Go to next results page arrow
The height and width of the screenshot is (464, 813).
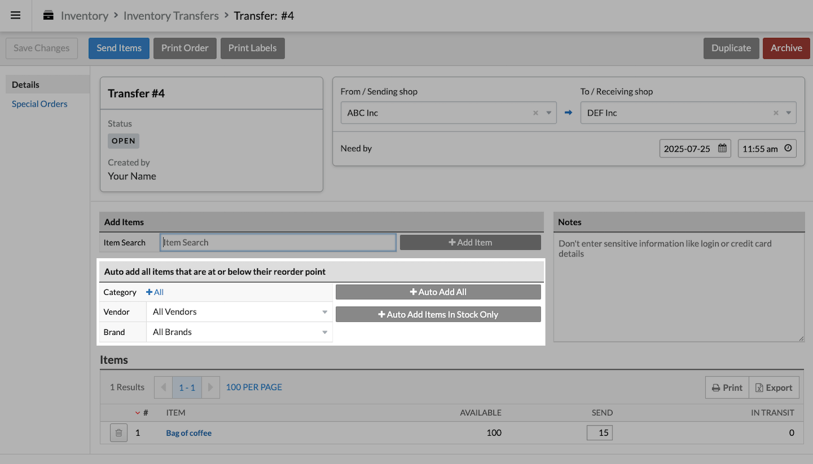pyautogui.click(x=211, y=387)
